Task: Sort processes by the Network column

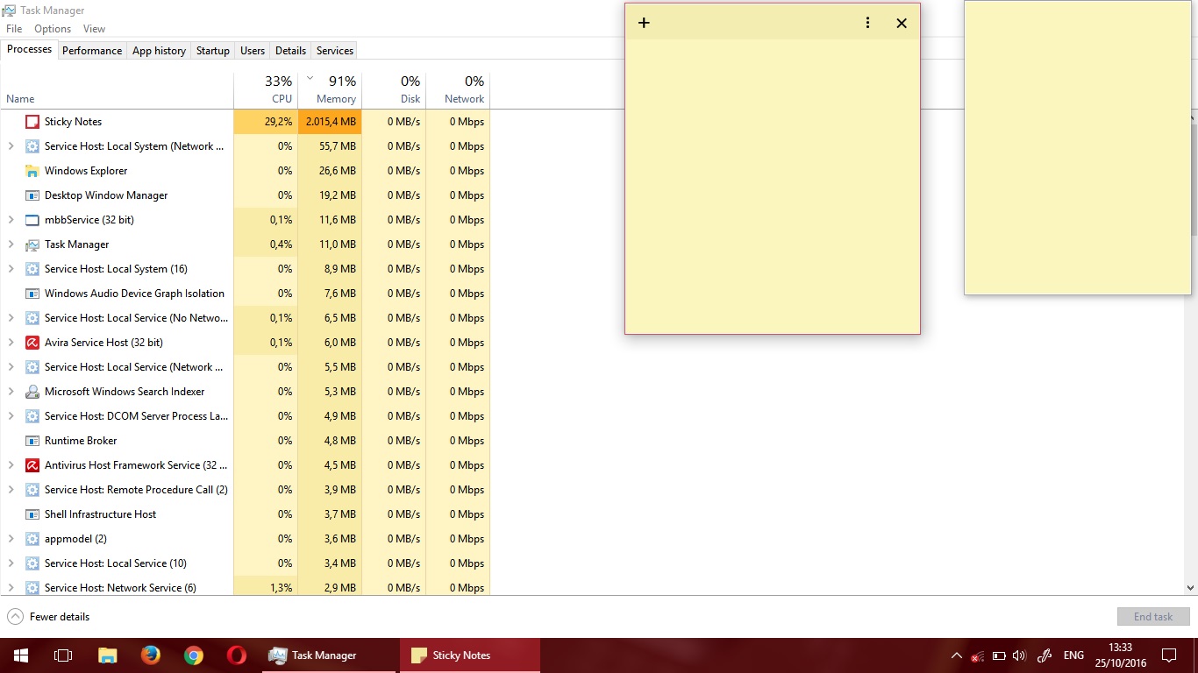Action: 458,89
